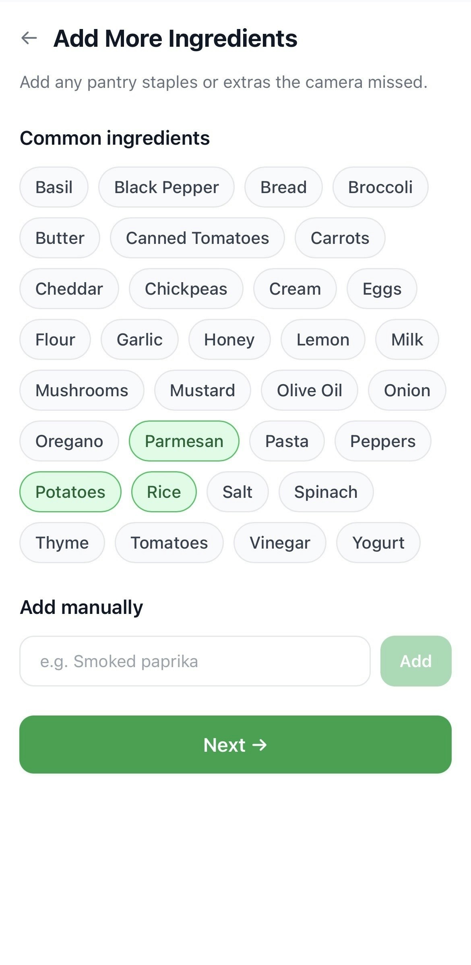This screenshot has width=471, height=965.
Task: Add Black Pepper to ingredients
Action: [166, 187]
